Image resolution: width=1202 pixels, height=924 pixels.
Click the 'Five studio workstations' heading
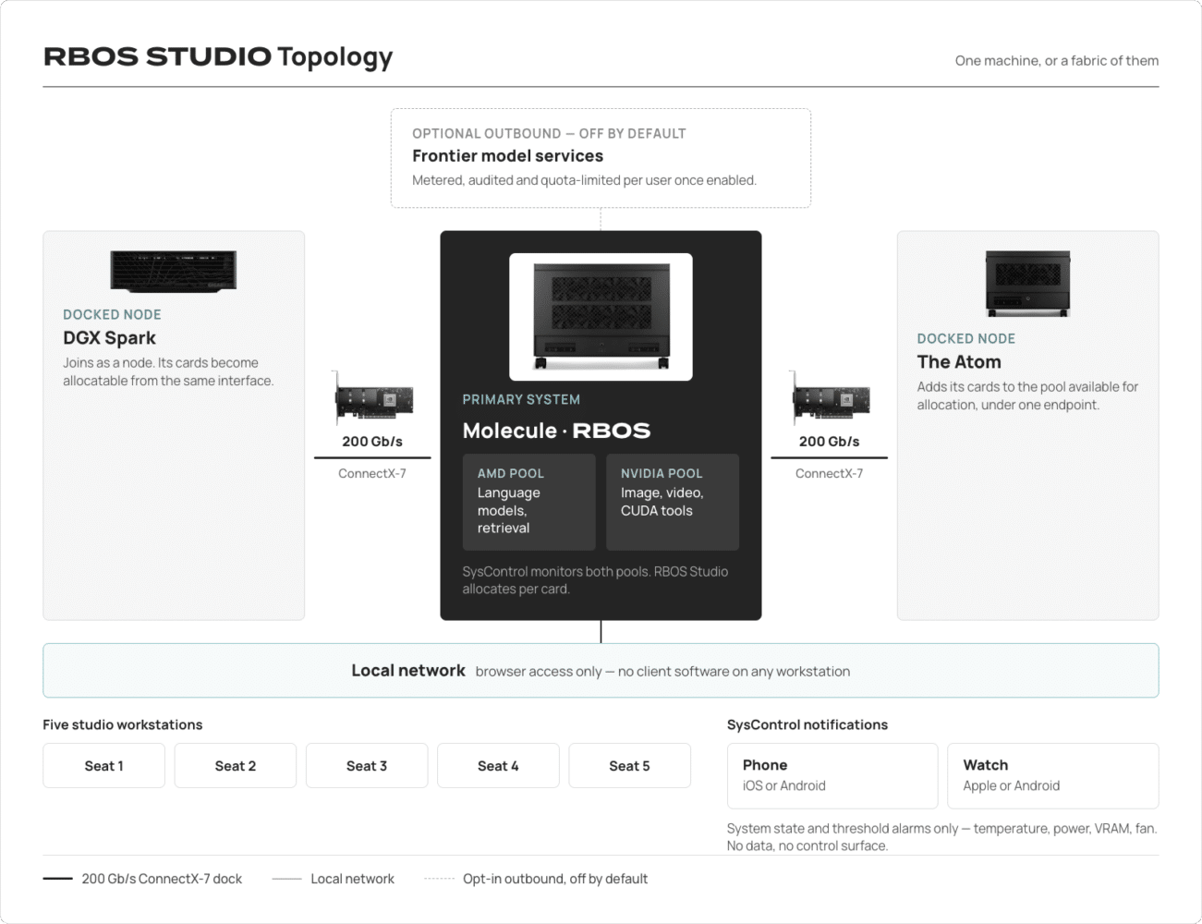click(x=122, y=724)
